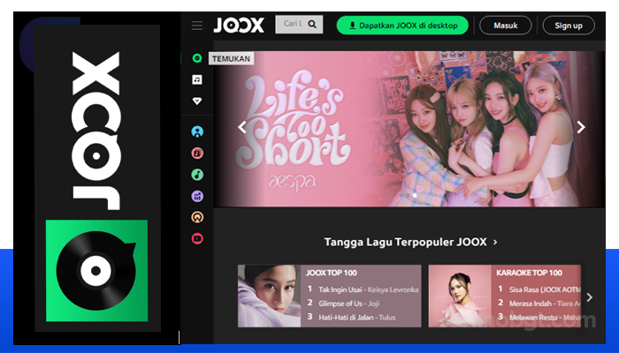This screenshot has width=619, height=353.
Task: Click the green JOOX vinyl record logo
Action: (x=96, y=271)
